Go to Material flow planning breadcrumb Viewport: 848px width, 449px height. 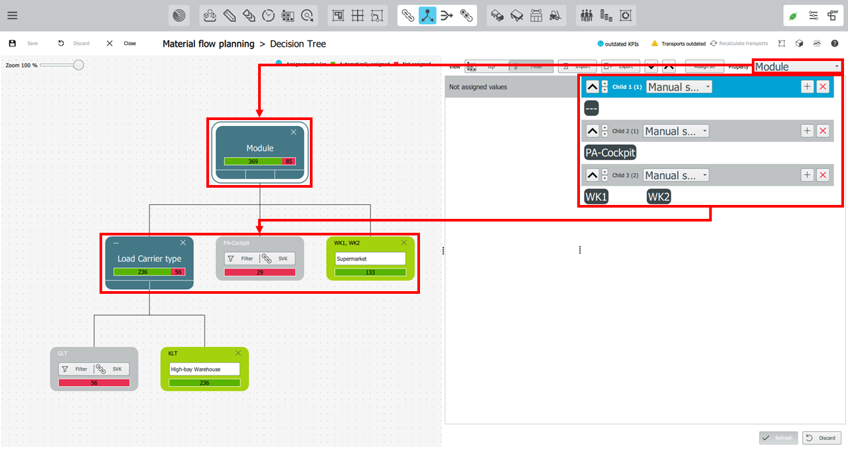(208, 44)
